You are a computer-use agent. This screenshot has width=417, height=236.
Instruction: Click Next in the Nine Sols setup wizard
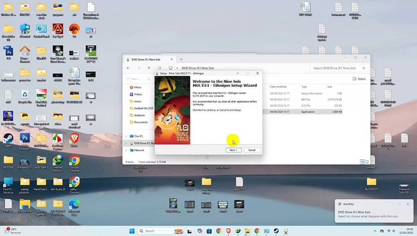click(233, 150)
